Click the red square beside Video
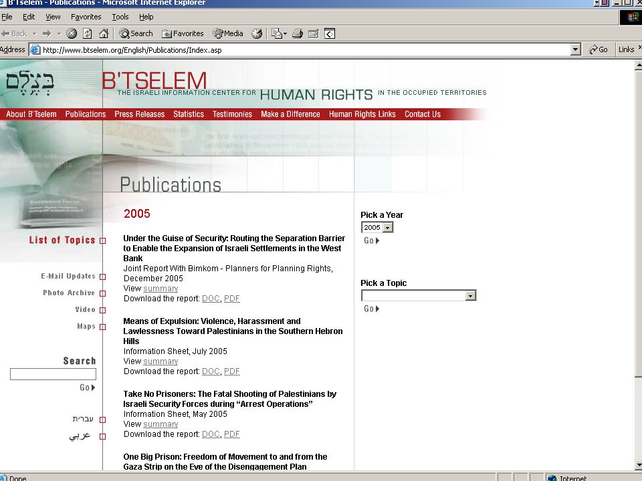The width and height of the screenshot is (642, 481). [103, 311]
